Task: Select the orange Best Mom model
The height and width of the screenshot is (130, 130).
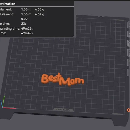Action: click(63, 80)
